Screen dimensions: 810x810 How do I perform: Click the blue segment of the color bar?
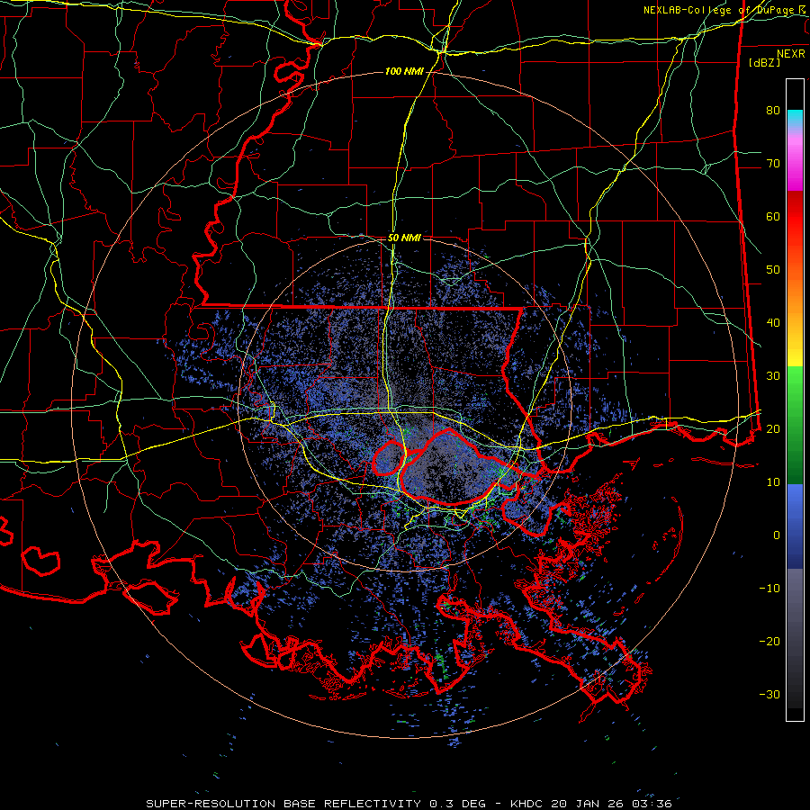[795, 526]
